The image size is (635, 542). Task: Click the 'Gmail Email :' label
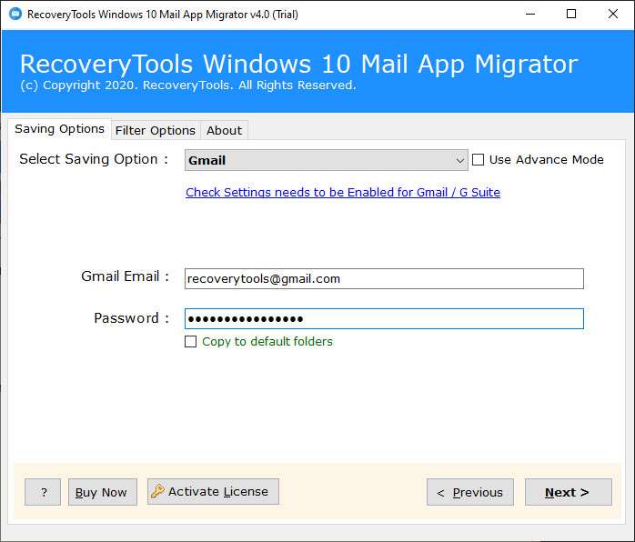click(x=125, y=276)
